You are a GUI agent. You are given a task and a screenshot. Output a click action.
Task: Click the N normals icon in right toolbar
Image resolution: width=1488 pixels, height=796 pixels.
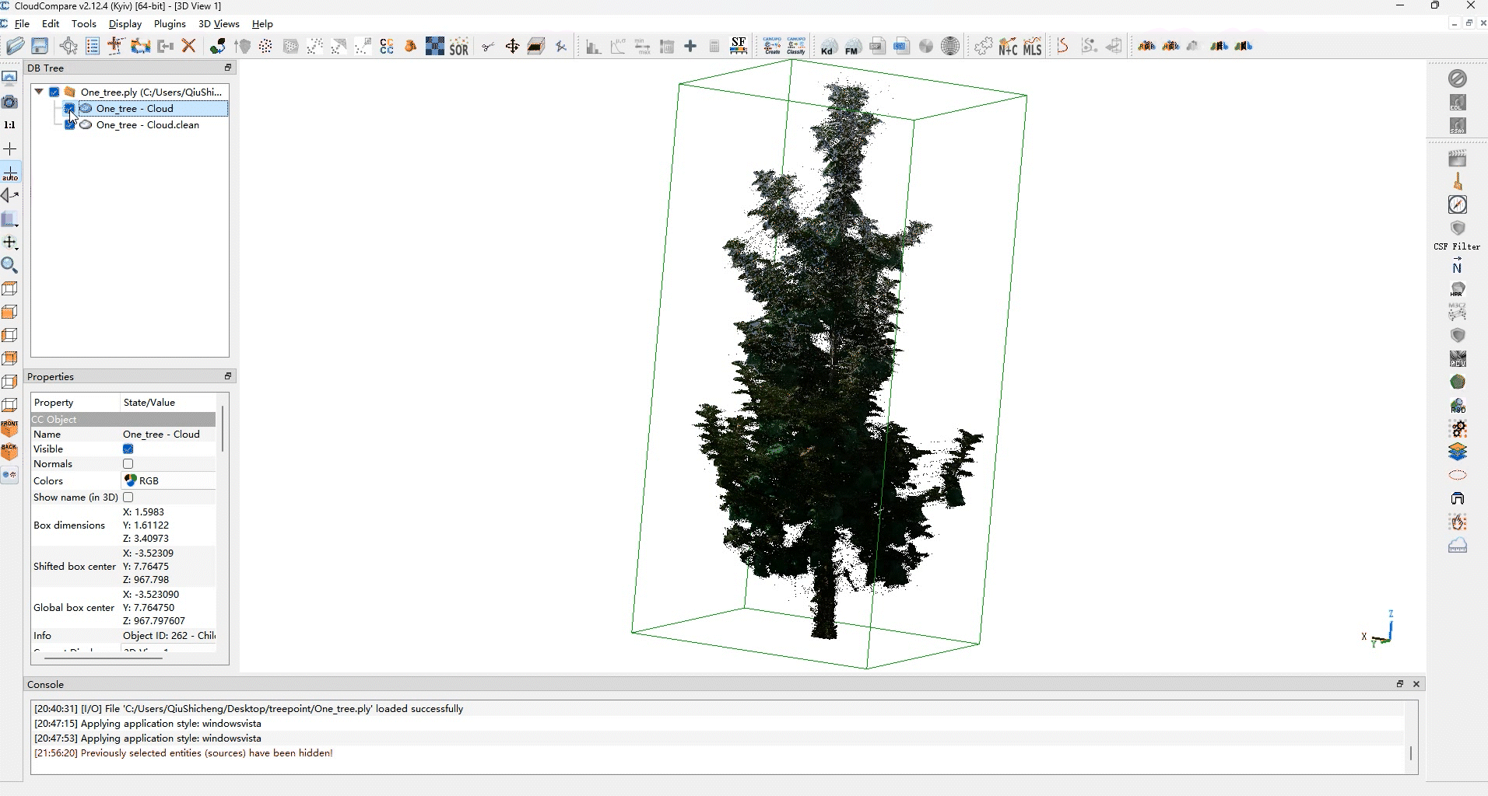click(1458, 266)
